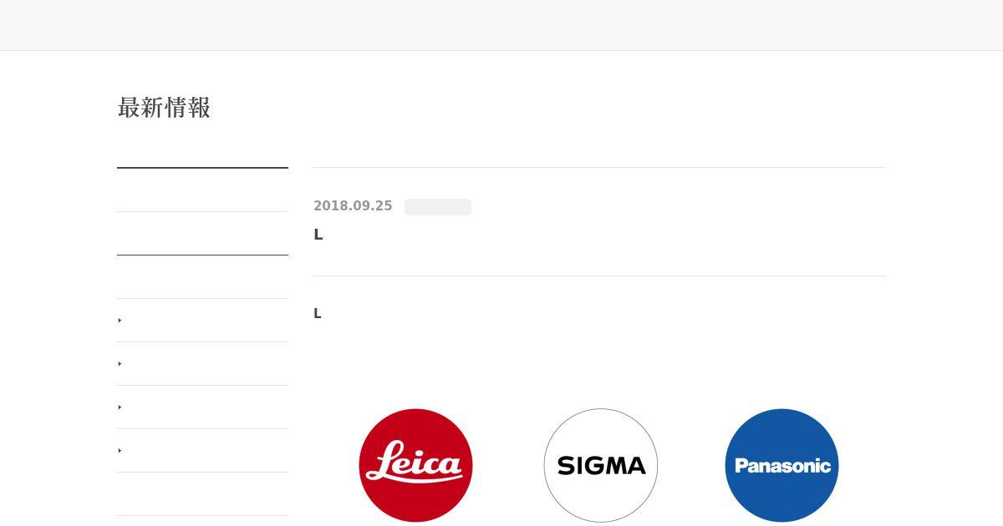This screenshot has width=1003, height=526.
Task: Expand the third arrow item in sidebar
Action: [202, 407]
